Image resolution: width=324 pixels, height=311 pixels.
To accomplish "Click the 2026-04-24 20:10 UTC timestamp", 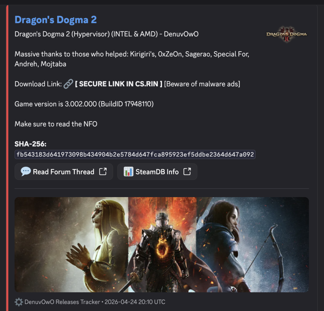I will point(135,302).
